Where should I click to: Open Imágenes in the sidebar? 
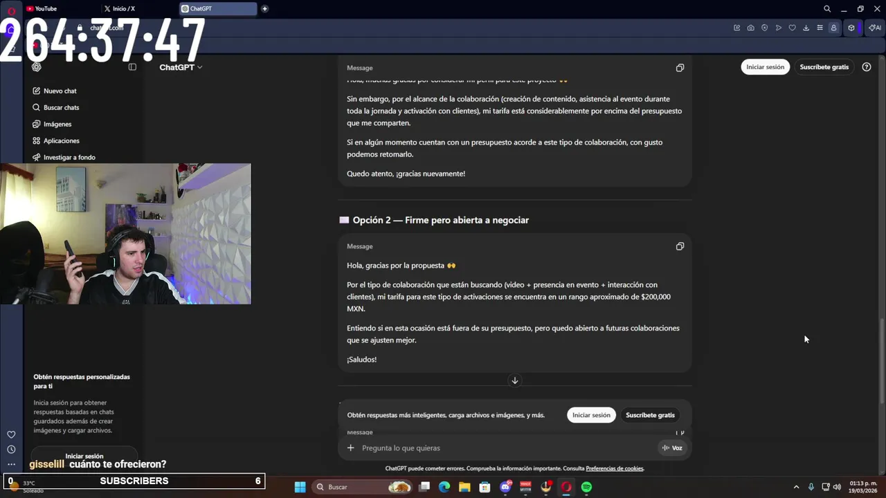(x=57, y=124)
